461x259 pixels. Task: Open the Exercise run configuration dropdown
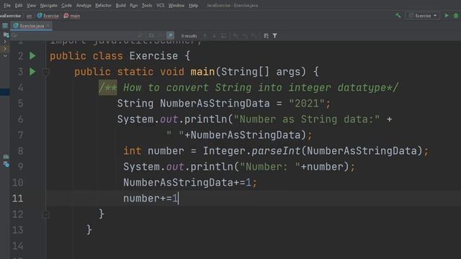[x=423, y=16]
